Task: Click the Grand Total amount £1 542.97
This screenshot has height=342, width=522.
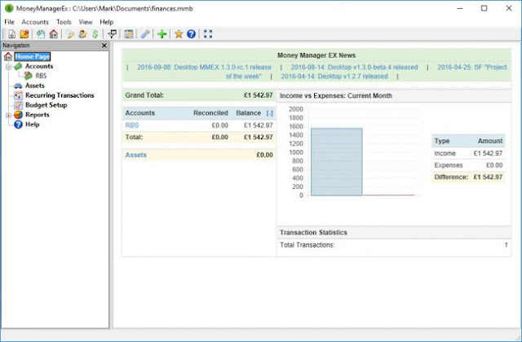Action: tap(258, 95)
